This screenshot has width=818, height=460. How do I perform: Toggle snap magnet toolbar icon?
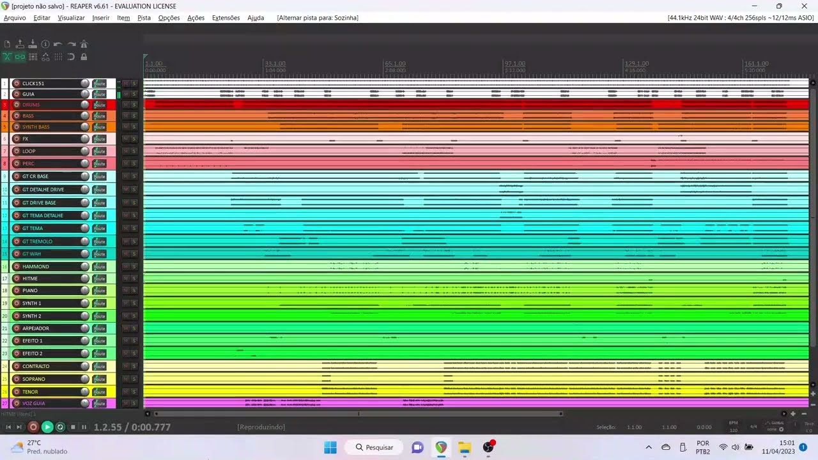pos(71,57)
